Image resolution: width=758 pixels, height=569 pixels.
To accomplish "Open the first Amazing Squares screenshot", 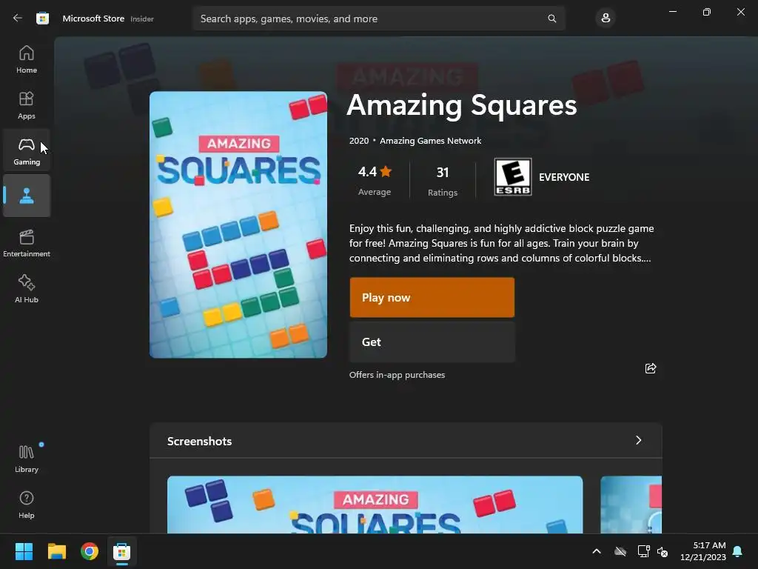I will [x=375, y=505].
